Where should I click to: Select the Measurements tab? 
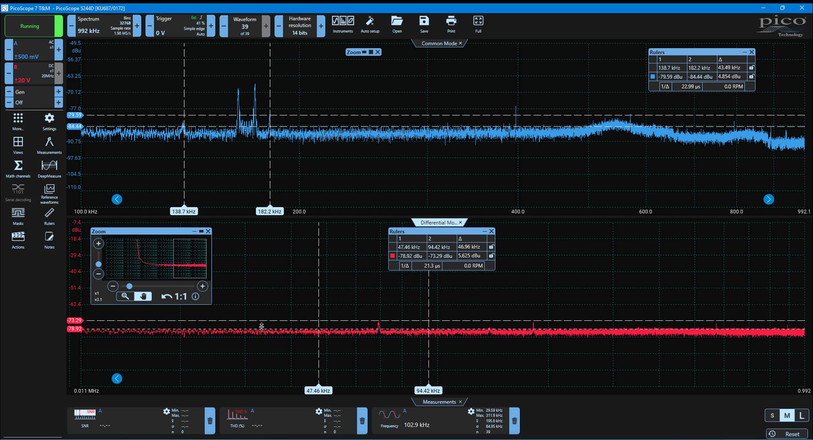tap(439, 402)
